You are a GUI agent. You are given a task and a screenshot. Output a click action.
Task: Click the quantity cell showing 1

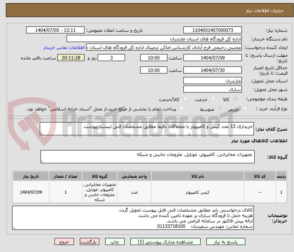[x=65, y=192]
